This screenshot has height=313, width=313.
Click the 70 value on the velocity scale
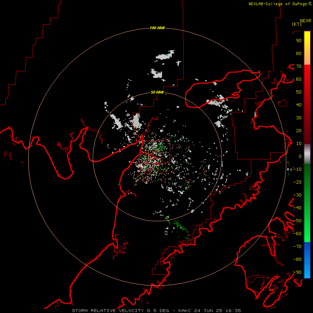[x=299, y=66]
